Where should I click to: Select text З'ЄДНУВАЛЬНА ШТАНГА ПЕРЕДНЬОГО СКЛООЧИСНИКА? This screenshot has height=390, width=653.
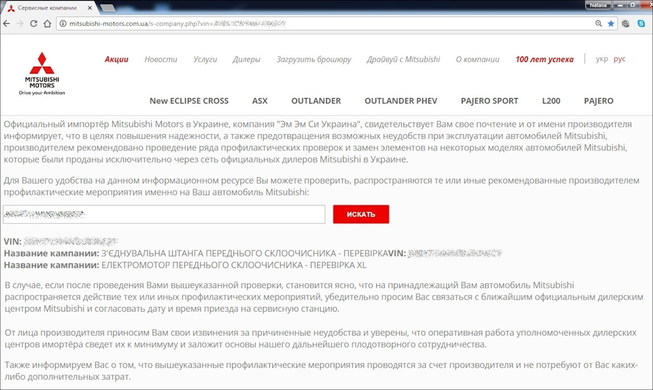(218, 253)
